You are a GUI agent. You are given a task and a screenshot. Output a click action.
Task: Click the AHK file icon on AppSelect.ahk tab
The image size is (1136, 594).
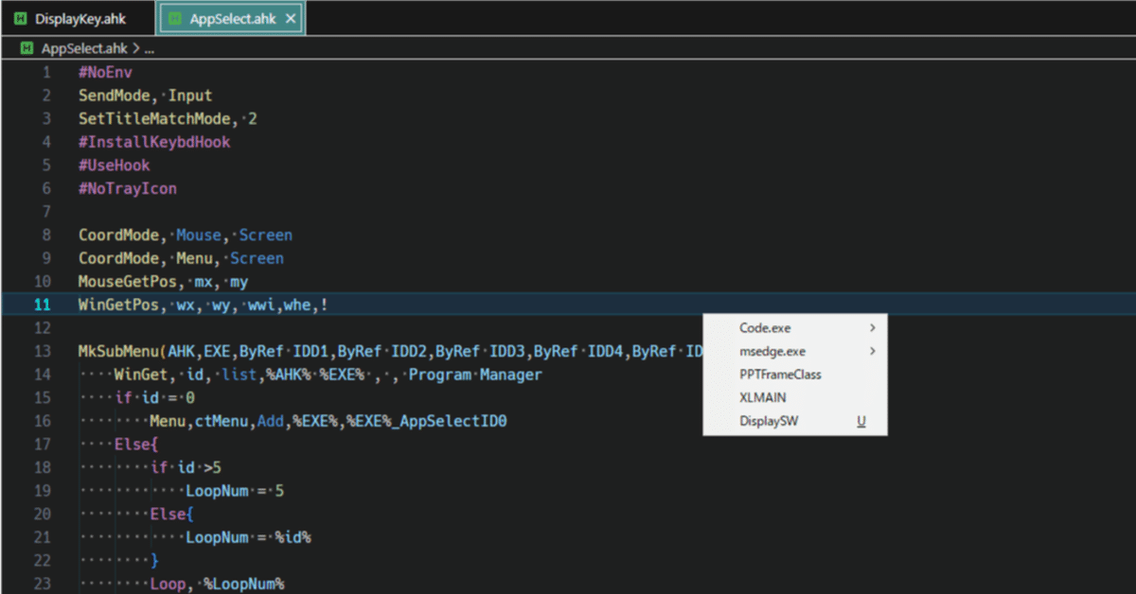[174, 19]
